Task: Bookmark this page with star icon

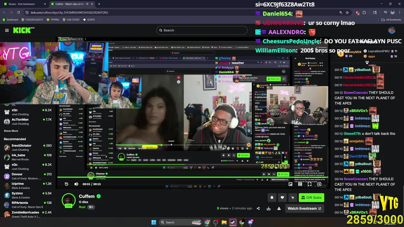Action: (x=347, y=12)
